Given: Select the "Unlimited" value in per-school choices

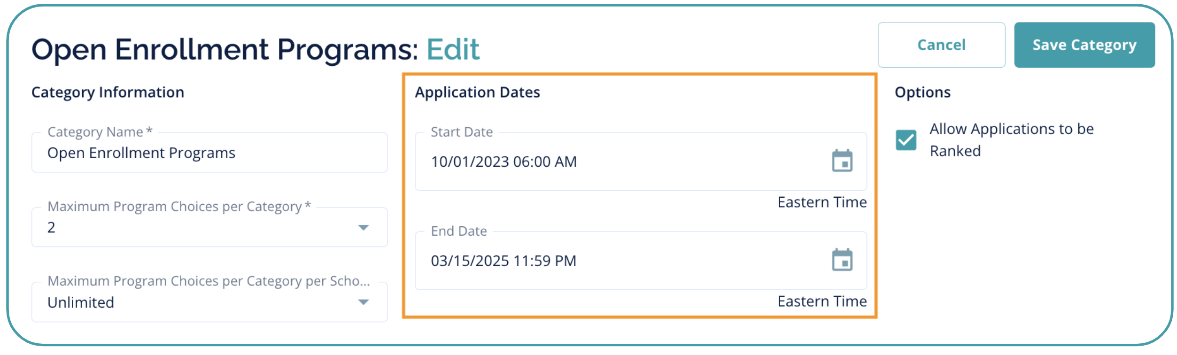Looking at the screenshot, I should (x=81, y=302).
